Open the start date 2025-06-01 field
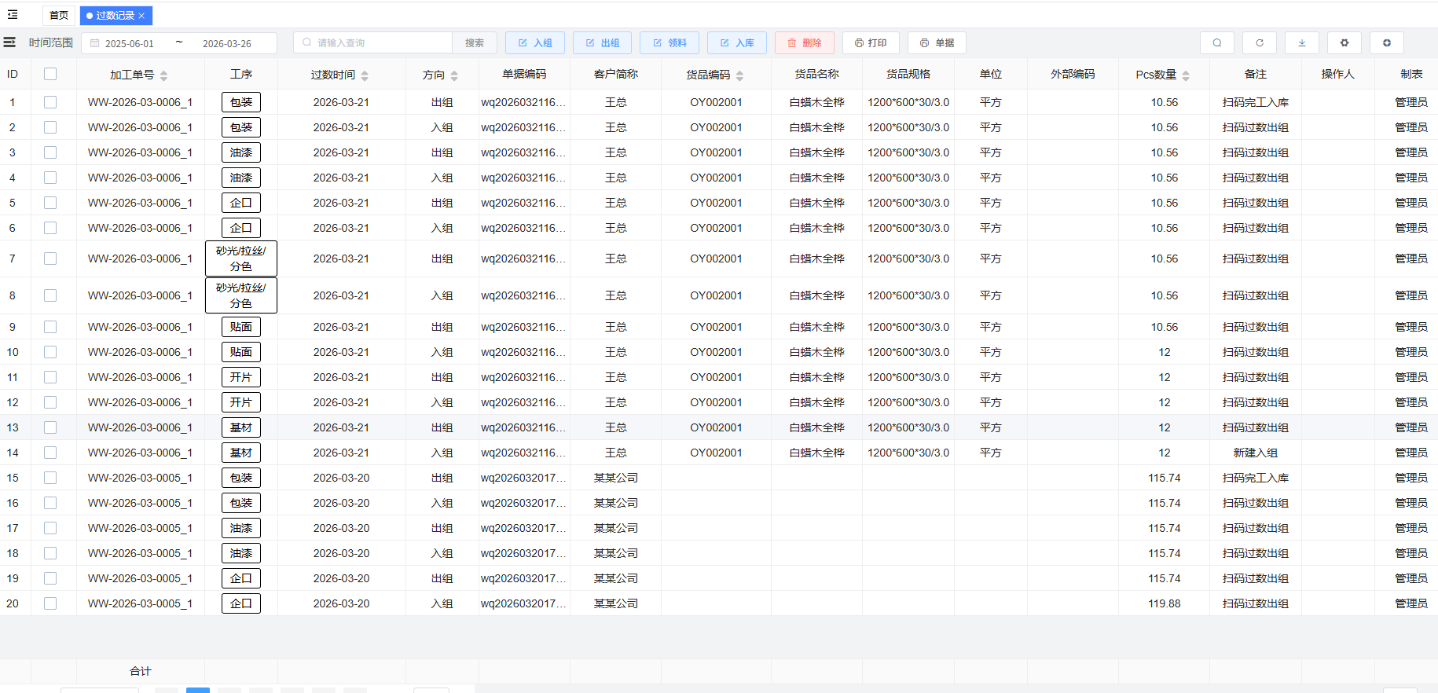The image size is (1438, 693). click(130, 44)
